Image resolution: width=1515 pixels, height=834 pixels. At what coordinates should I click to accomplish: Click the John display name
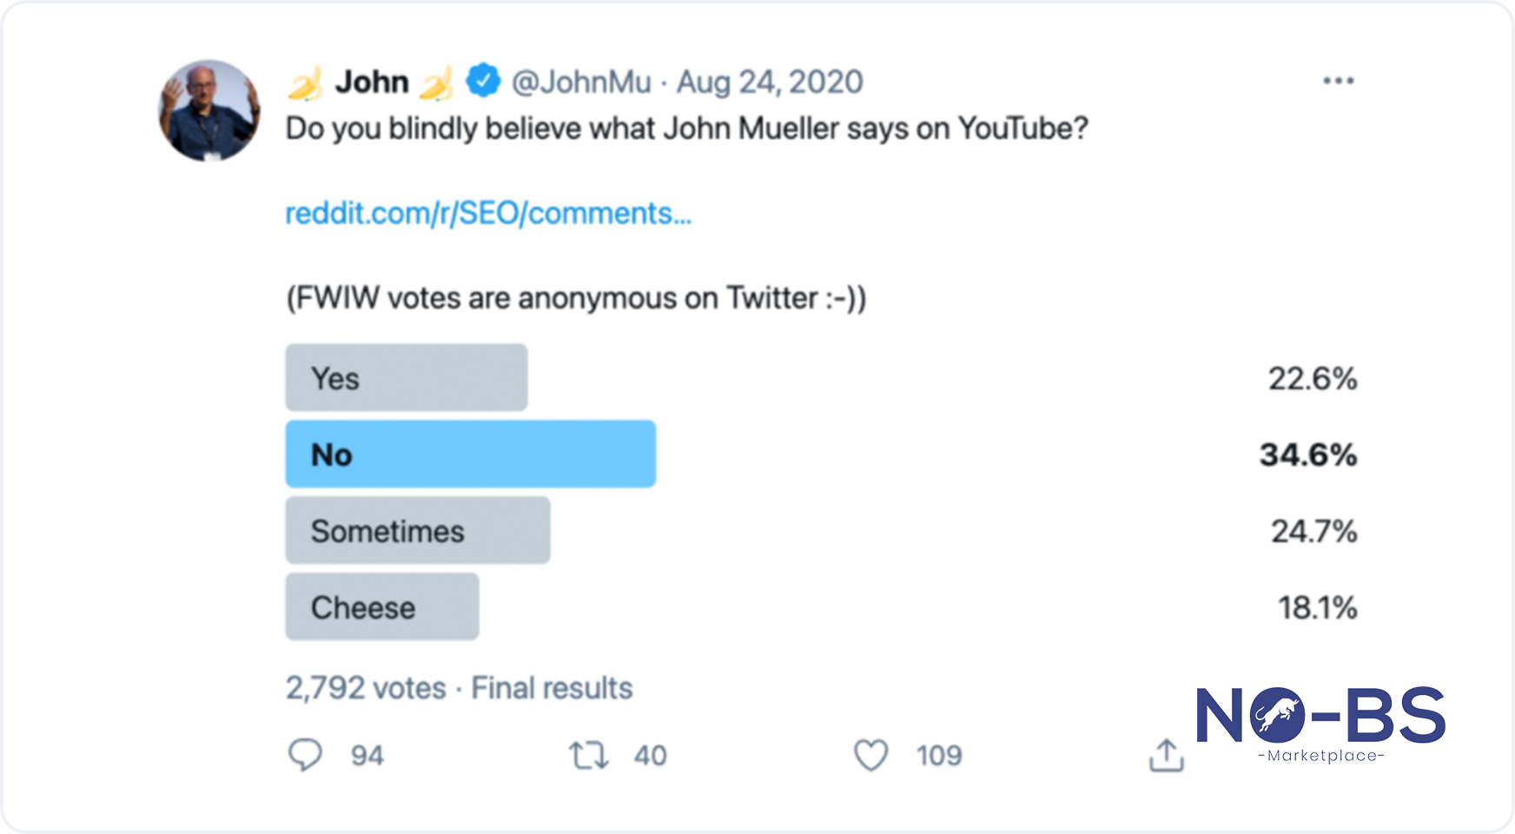tap(372, 82)
